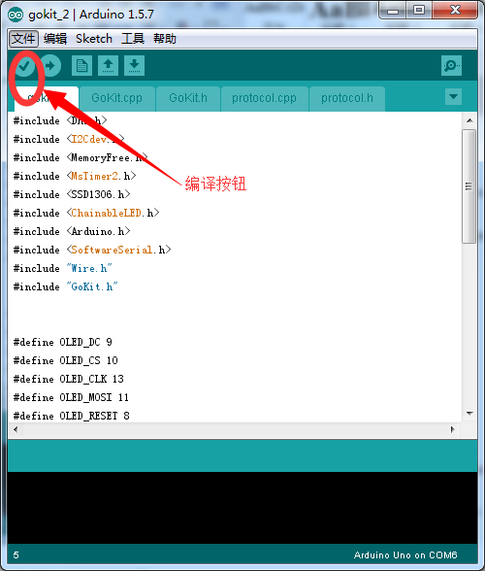Open the 编辑 menu
The width and height of the screenshot is (485, 571).
[x=55, y=39]
